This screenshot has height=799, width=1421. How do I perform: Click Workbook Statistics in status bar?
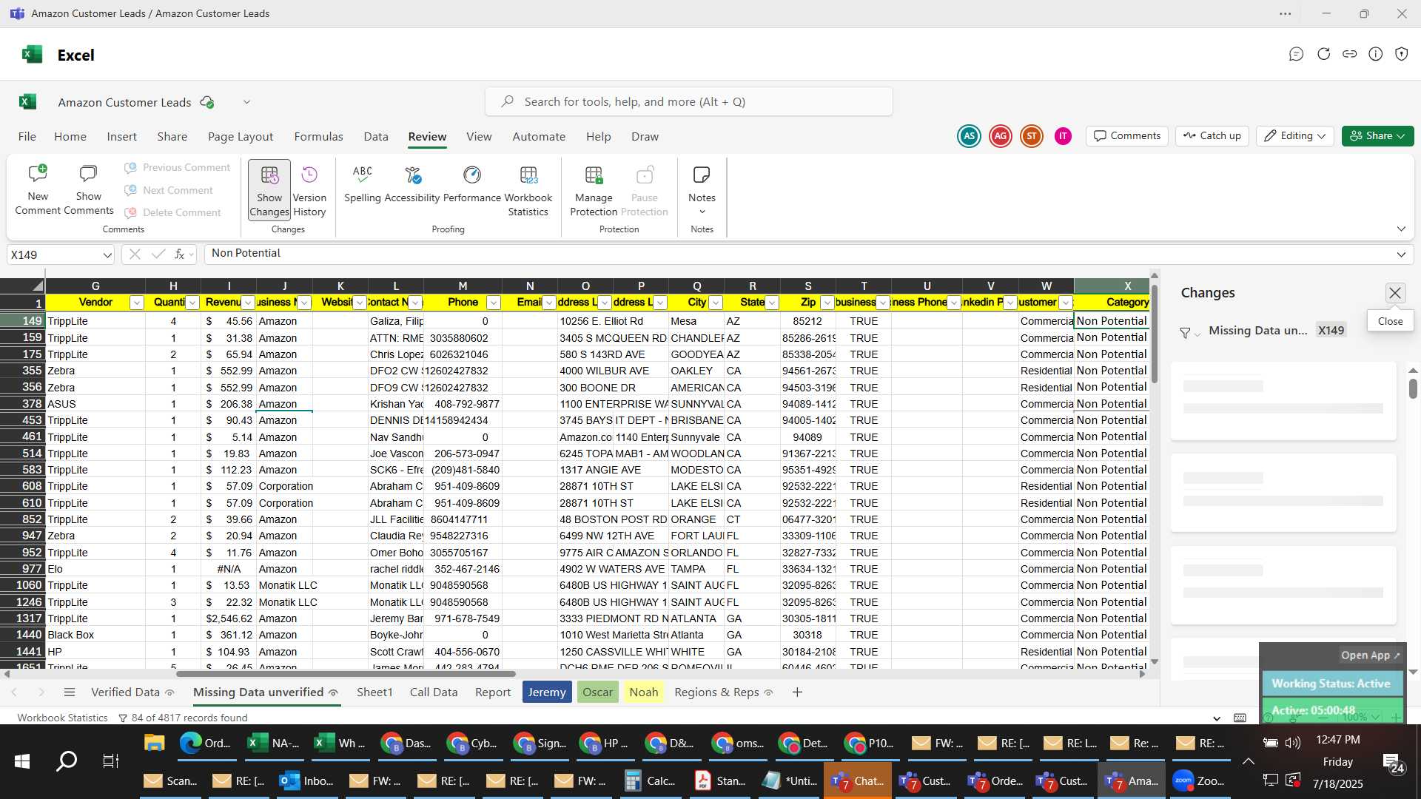pyautogui.click(x=62, y=718)
